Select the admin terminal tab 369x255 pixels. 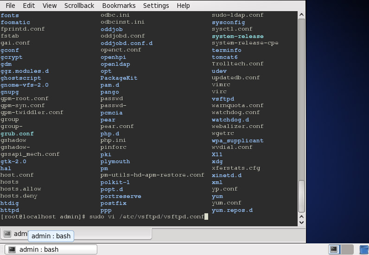click(76, 234)
